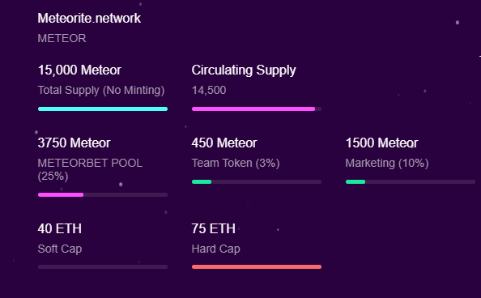This screenshot has width=481, height=298.
Task: Select the Marketing (10%) label
Action: click(x=387, y=163)
